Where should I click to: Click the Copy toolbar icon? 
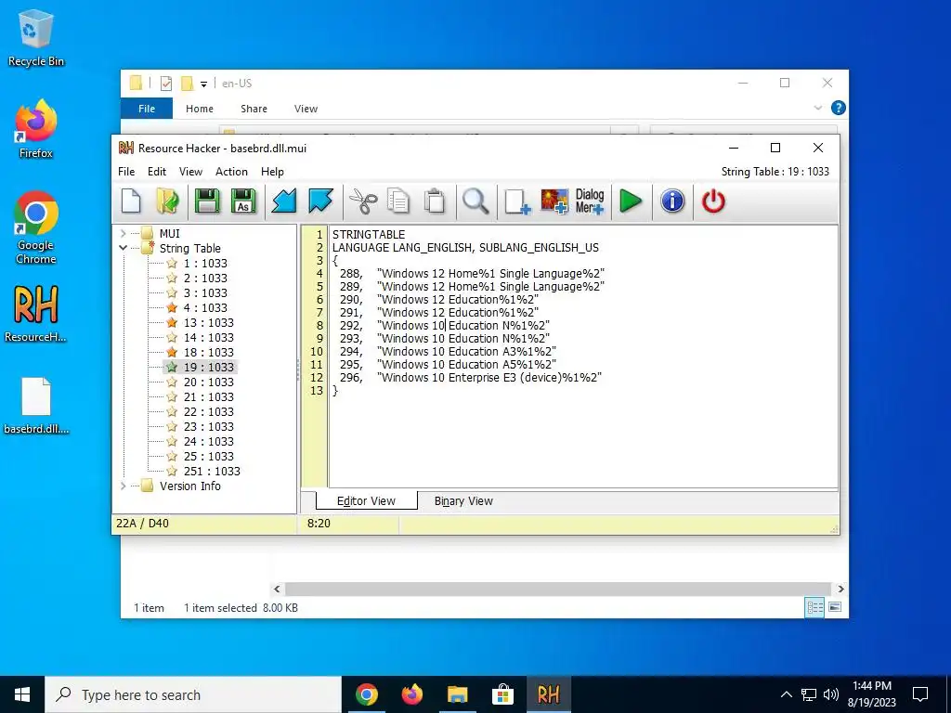pyautogui.click(x=398, y=201)
